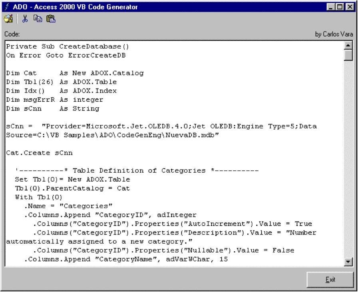Click "Set Tbl(0)= New ADOX.Table" line

(x=72, y=180)
